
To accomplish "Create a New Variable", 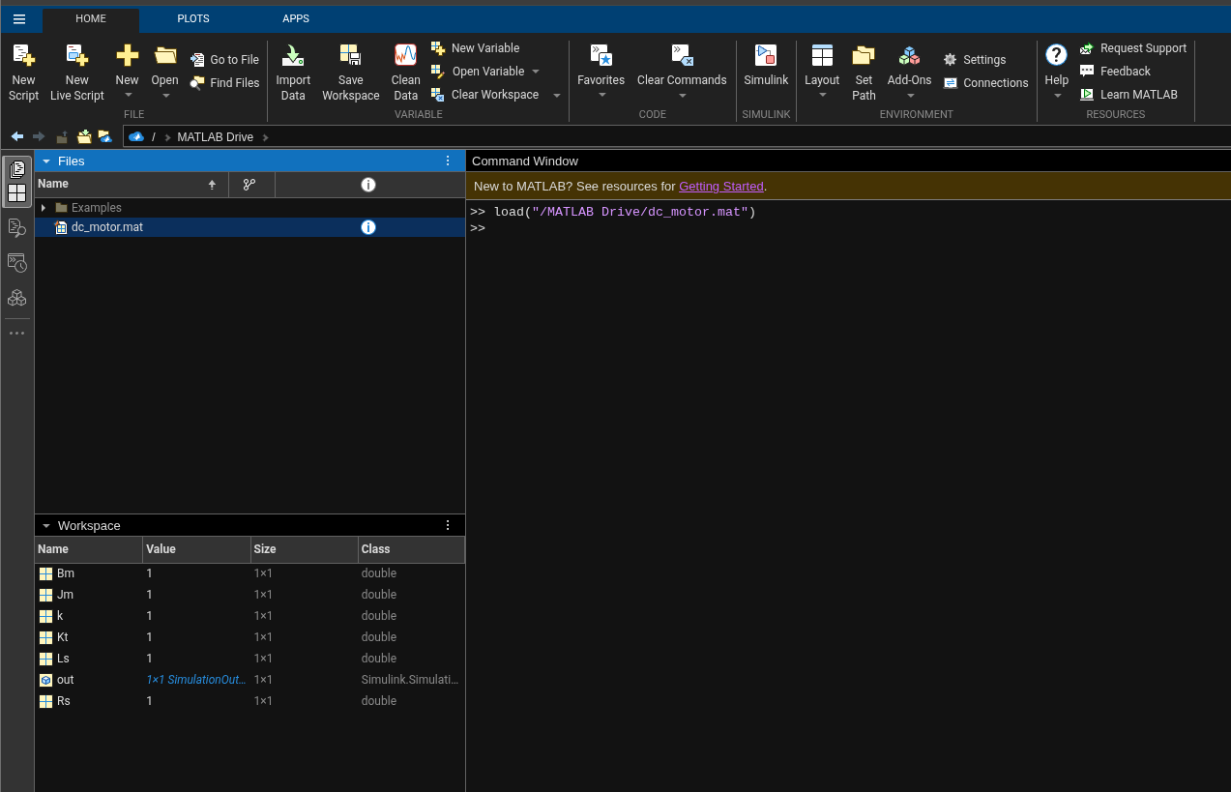I will [x=475, y=48].
